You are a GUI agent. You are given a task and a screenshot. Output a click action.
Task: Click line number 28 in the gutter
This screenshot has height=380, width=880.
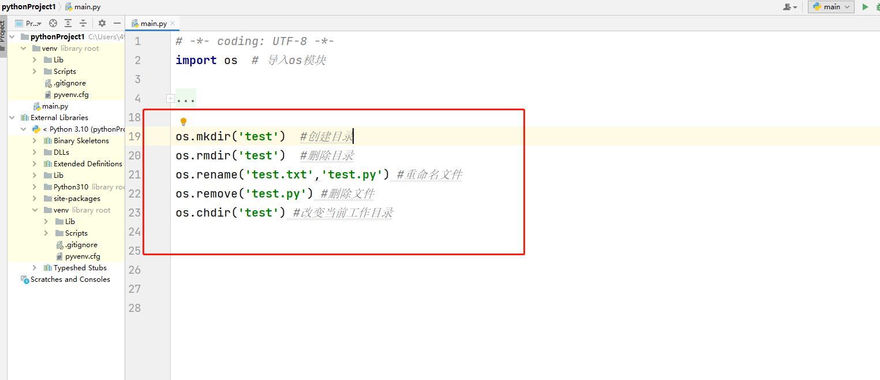(x=134, y=308)
